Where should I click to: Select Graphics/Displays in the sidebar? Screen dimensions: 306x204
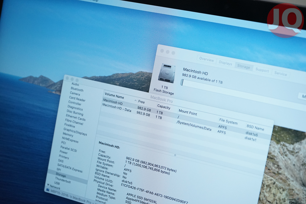pos(75,132)
